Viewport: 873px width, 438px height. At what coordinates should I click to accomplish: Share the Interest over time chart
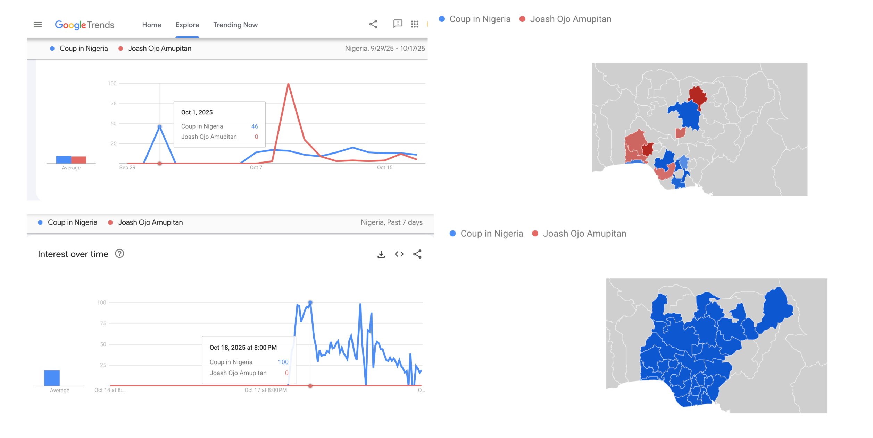coord(417,254)
